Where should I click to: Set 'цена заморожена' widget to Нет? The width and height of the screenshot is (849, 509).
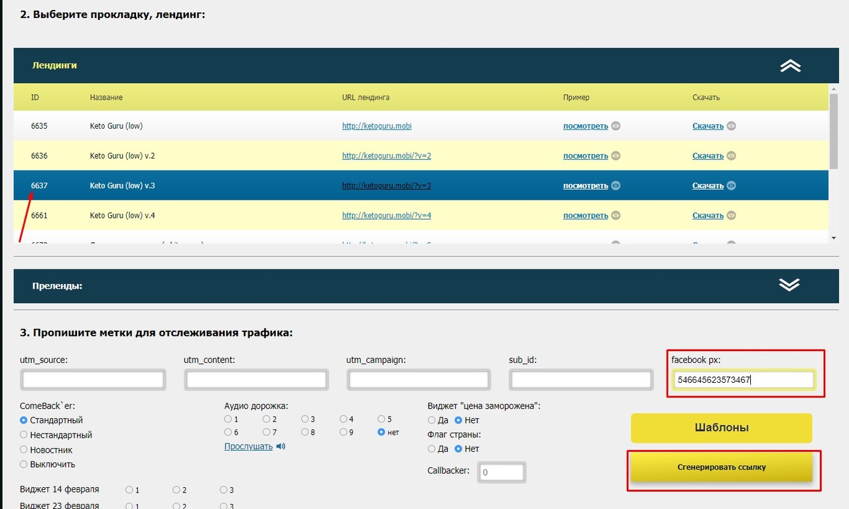(458, 420)
